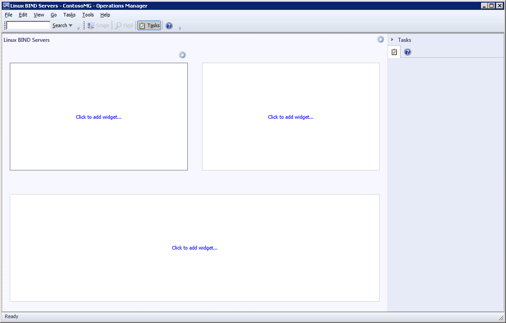Open the Tools menu
This screenshot has height=323, width=506.
coord(88,15)
